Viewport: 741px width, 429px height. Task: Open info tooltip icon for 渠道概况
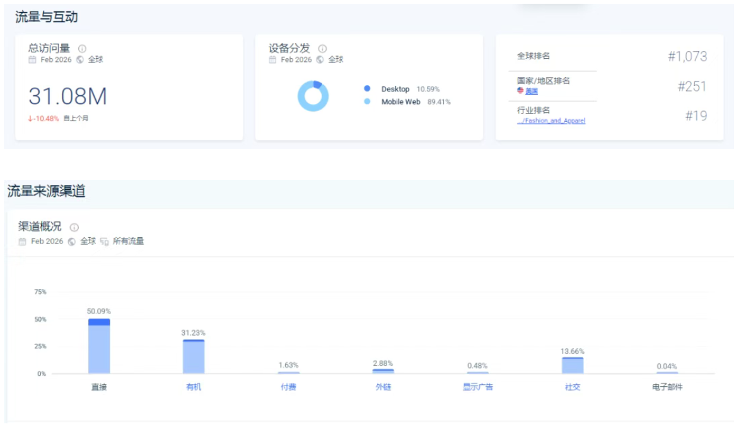74,228
